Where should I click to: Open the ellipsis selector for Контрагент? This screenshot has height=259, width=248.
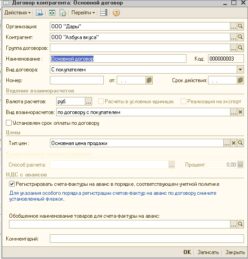234,37
